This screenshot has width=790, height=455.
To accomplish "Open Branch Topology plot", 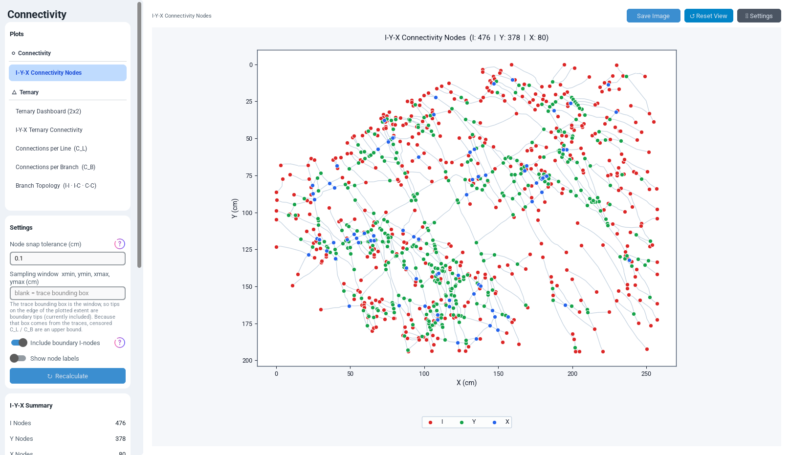I will tap(67, 186).
